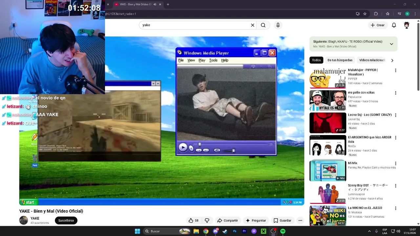Click the magnifier search button
The image size is (420, 236).
(263, 25)
